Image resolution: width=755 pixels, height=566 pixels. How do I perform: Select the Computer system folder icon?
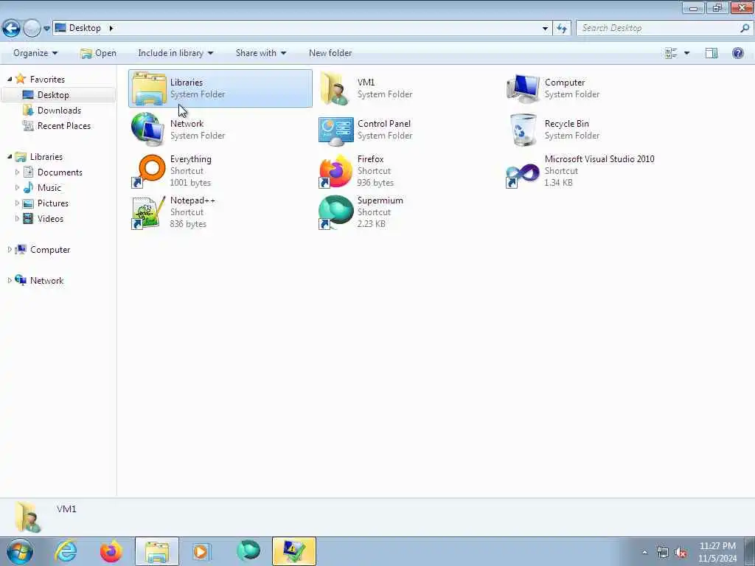coord(523,88)
